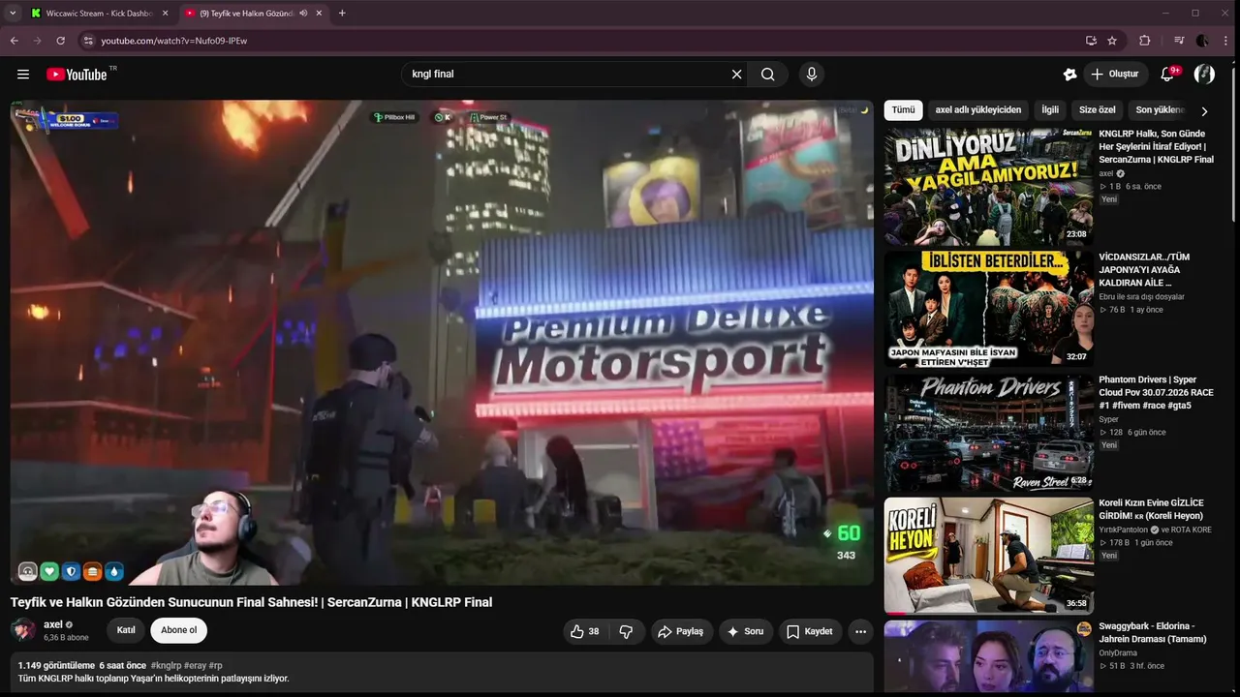Dislike the video with thumbs down

626,631
